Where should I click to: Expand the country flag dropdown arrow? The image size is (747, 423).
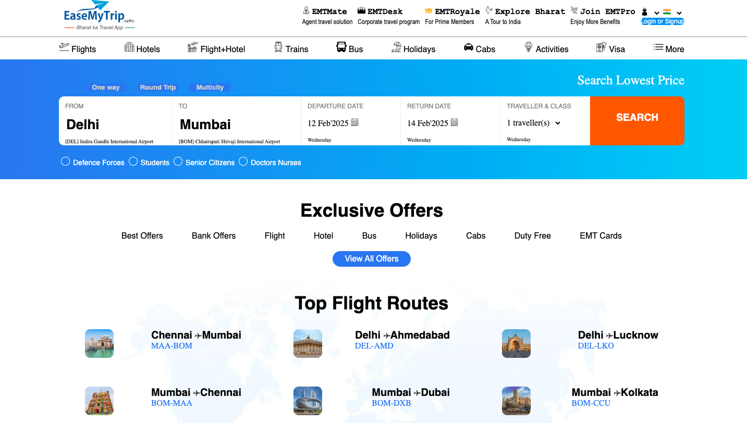[679, 13]
